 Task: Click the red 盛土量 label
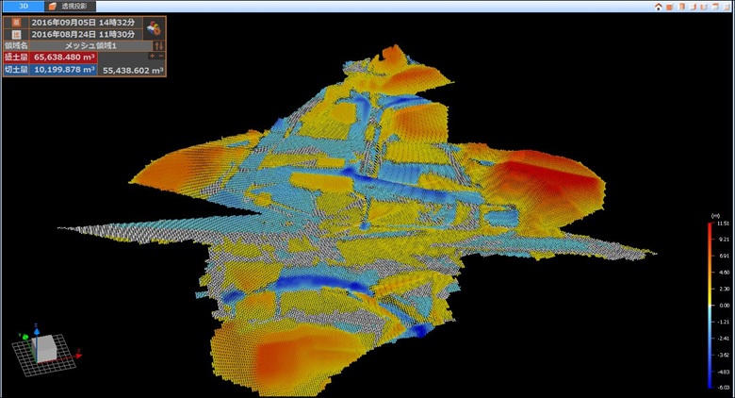pyautogui.click(x=17, y=57)
